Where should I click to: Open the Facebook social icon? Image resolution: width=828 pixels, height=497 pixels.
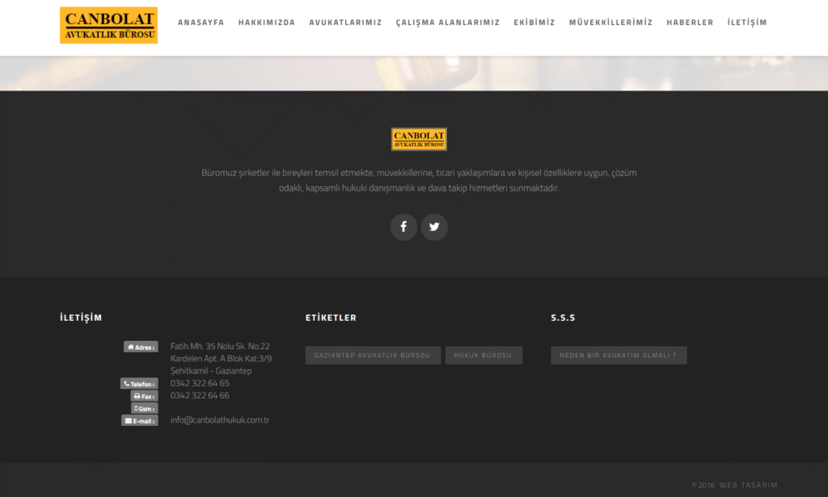pos(403,227)
